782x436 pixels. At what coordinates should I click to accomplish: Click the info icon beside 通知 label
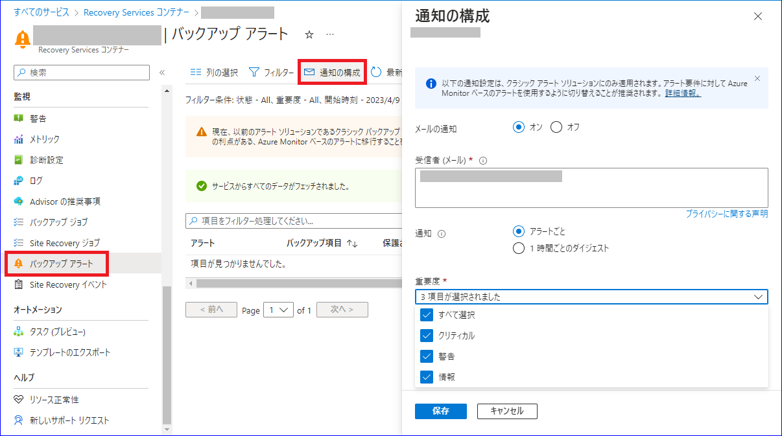click(442, 234)
